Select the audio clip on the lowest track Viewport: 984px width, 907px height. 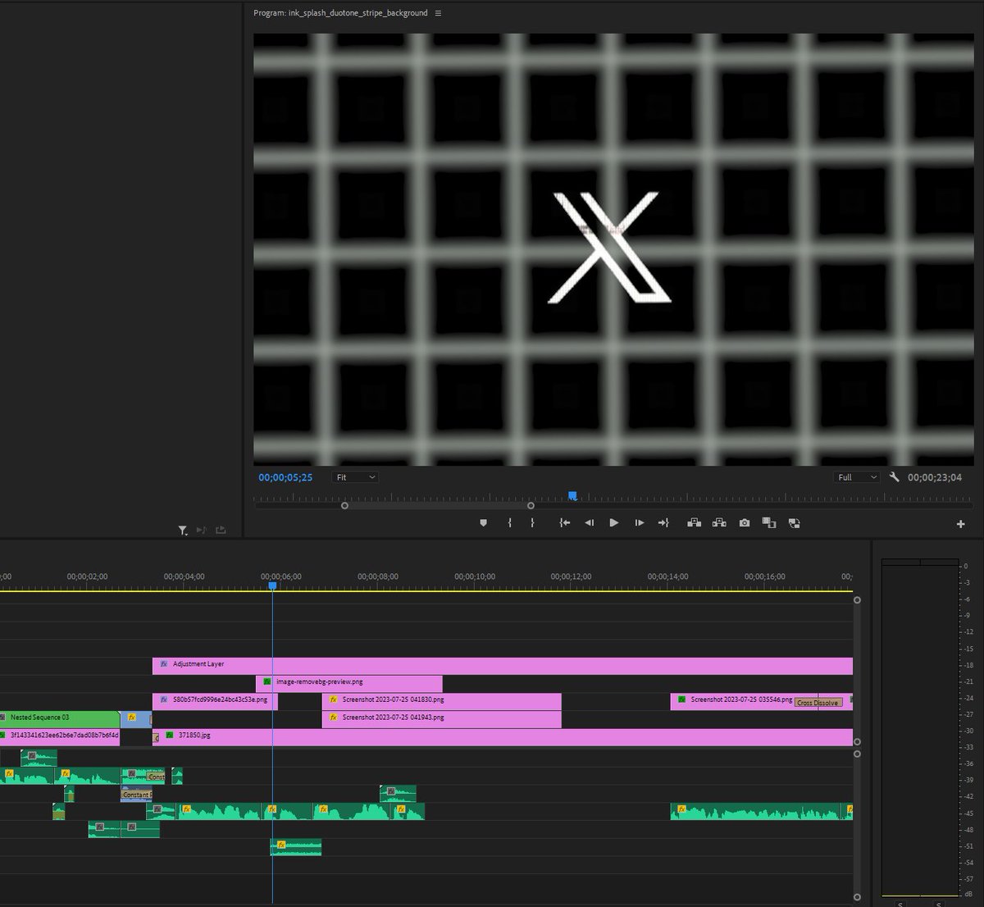(x=296, y=847)
